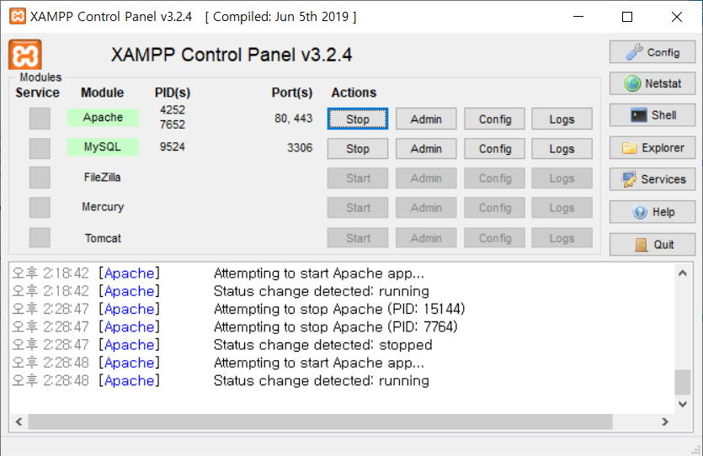Click the XAMPP logo in the title bar
The height and width of the screenshot is (456, 703).
coord(17,17)
